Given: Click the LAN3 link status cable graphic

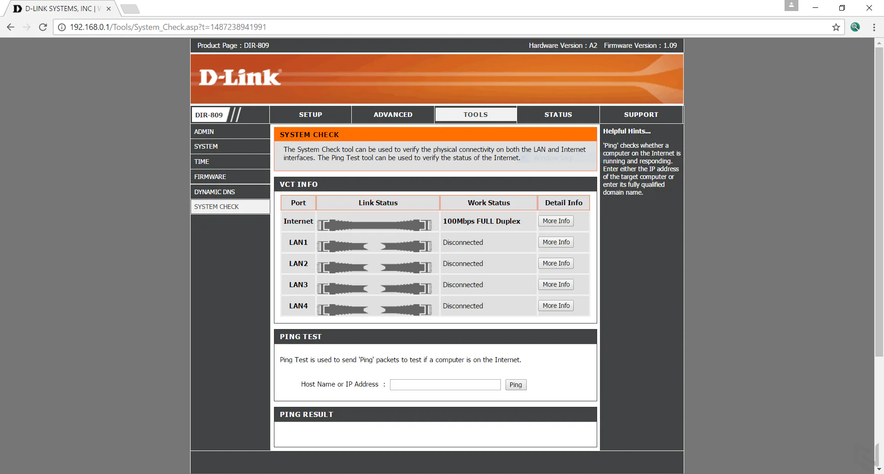Looking at the screenshot, I should 374,289.
